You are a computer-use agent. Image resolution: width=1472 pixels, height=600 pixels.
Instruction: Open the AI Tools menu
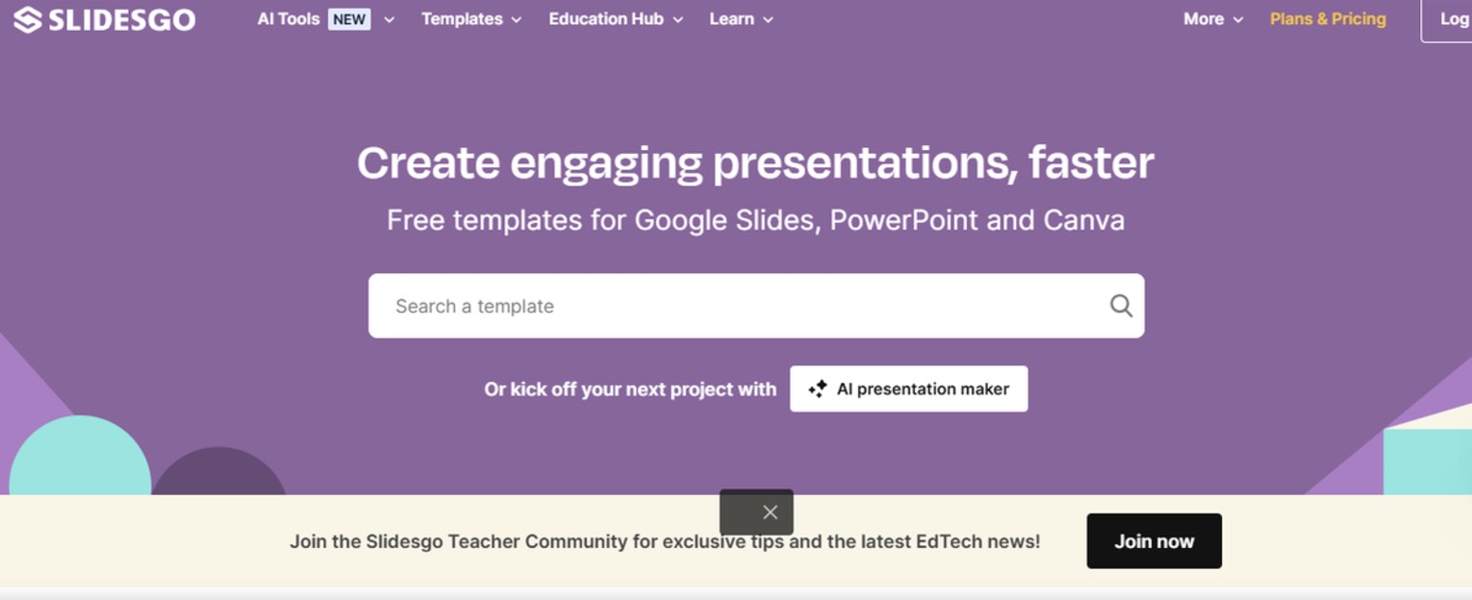pyautogui.click(x=289, y=19)
